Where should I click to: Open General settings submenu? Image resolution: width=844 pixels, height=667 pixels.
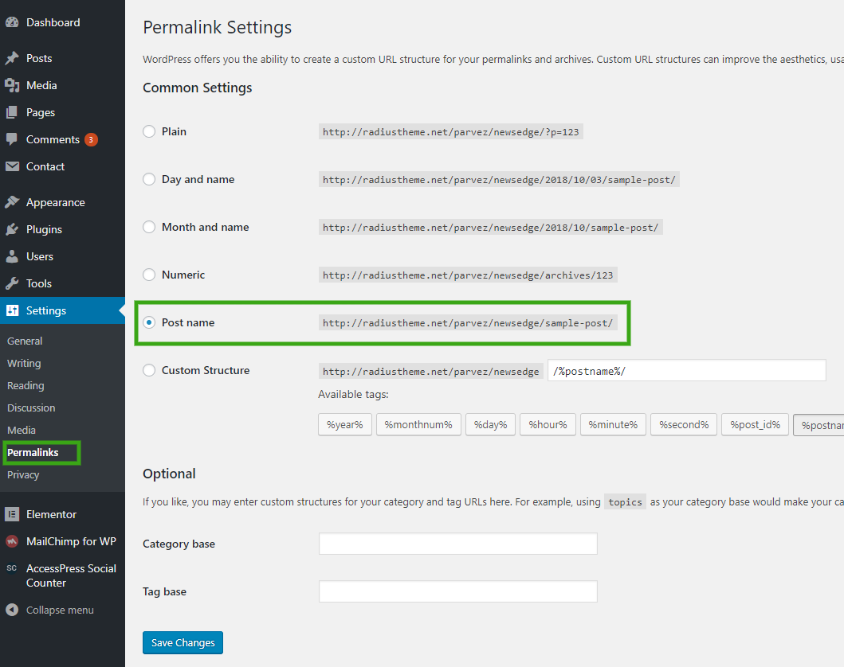25,341
